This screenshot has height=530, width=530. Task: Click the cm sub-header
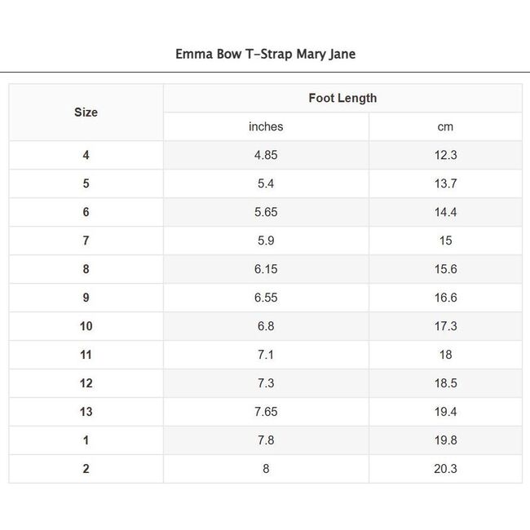tap(445, 126)
